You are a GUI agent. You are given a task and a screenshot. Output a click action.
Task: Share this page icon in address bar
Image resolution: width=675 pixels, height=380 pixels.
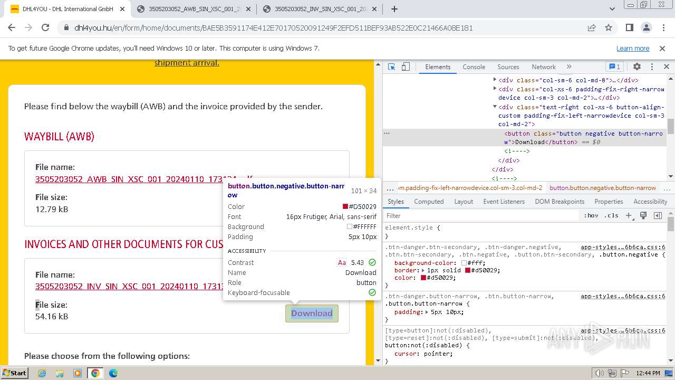(x=592, y=28)
